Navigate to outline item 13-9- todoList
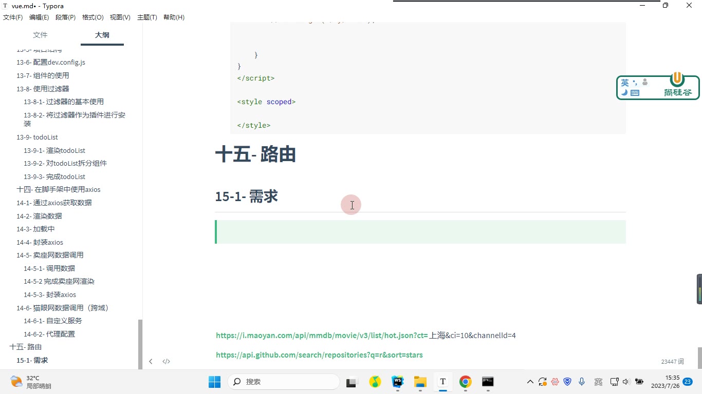Viewport: 702px width, 394px height. point(37,137)
